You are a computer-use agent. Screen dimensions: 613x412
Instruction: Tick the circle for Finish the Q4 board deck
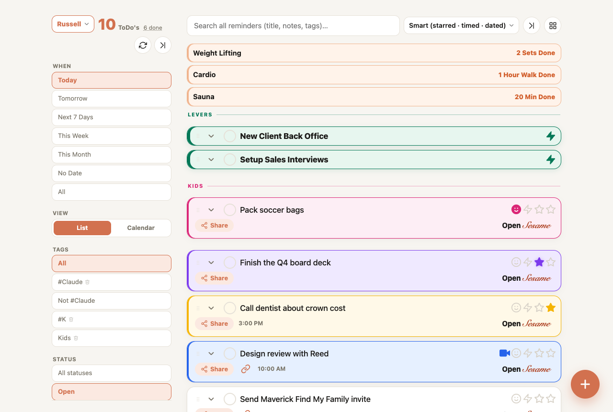tap(230, 263)
